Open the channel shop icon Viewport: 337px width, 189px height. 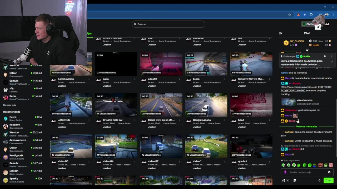tap(295, 181)
